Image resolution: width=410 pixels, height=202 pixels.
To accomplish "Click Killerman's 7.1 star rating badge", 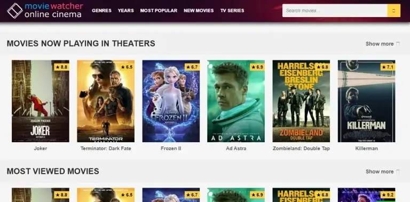I will point(388,67).
